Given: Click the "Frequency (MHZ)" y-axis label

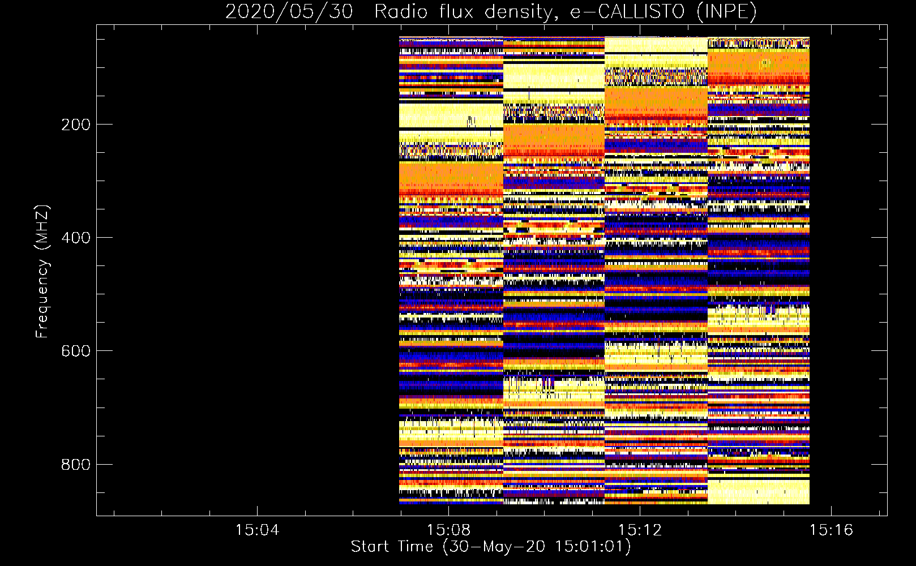Looking at the screenshot, I should click(42, 271).
